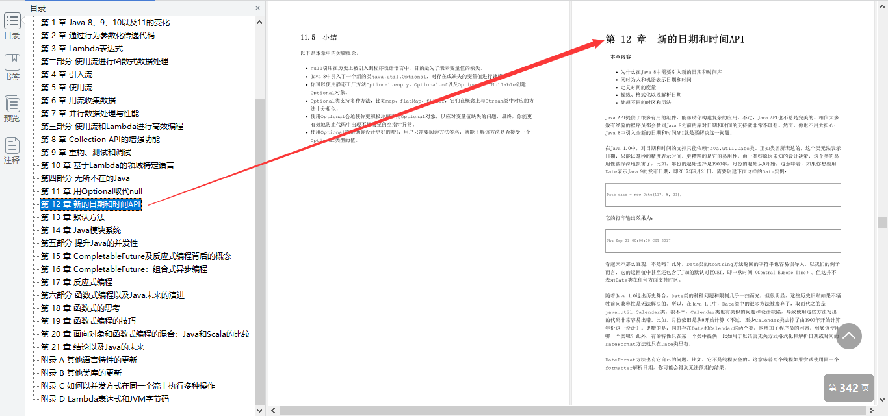Open the 注释 annotations sidebar panel
The width and height of the screenshot is (888, 416).
point(12,151)
